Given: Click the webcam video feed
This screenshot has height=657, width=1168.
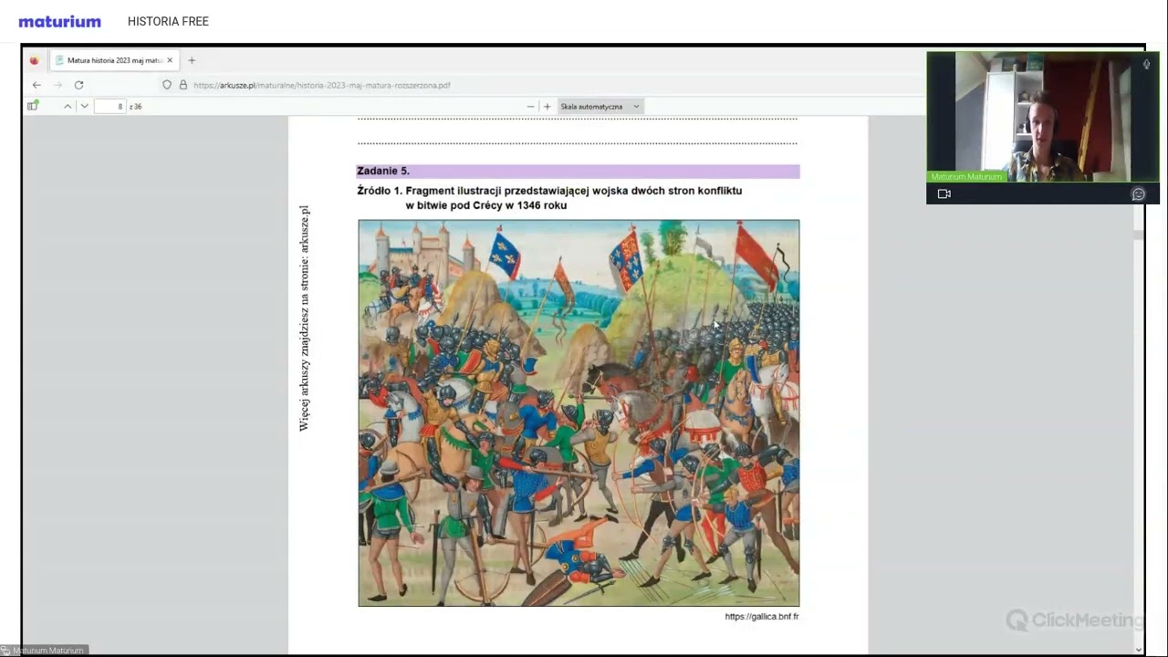Looking at the screenshot, I should (x=1043, y=117).
